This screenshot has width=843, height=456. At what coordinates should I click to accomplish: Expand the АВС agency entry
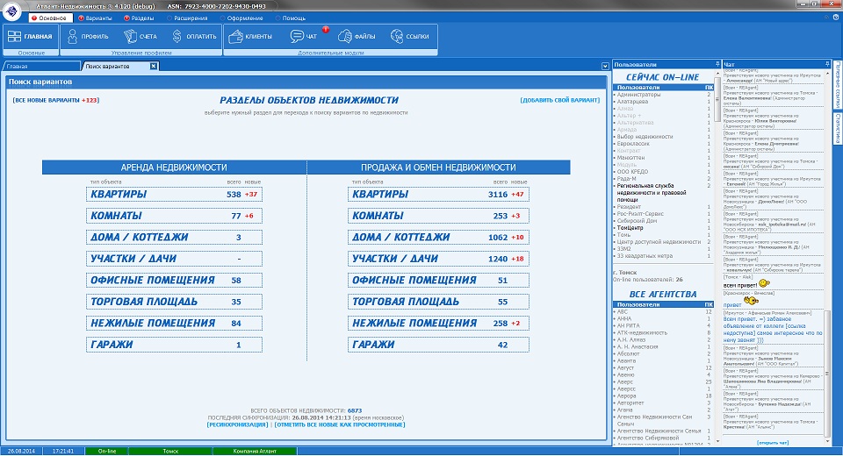[x=615, y=311]
